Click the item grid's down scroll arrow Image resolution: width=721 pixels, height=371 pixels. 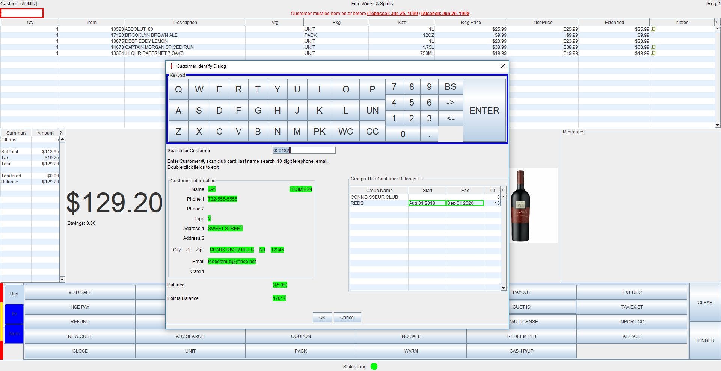(x=718, y=125)
